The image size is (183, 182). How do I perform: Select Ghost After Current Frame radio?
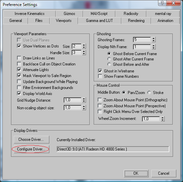[109, 59]
